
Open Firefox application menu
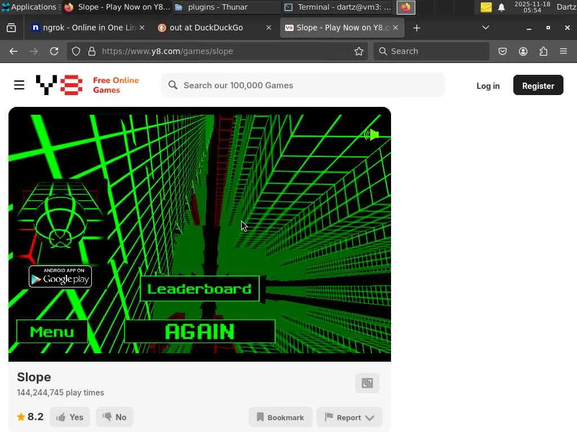click(x=563, y=51)
